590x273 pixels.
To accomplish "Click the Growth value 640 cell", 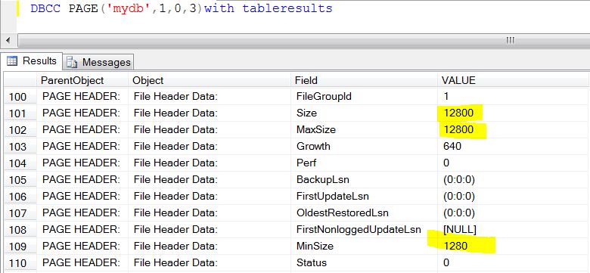I will pyautogui.click(x=514, y=146).
